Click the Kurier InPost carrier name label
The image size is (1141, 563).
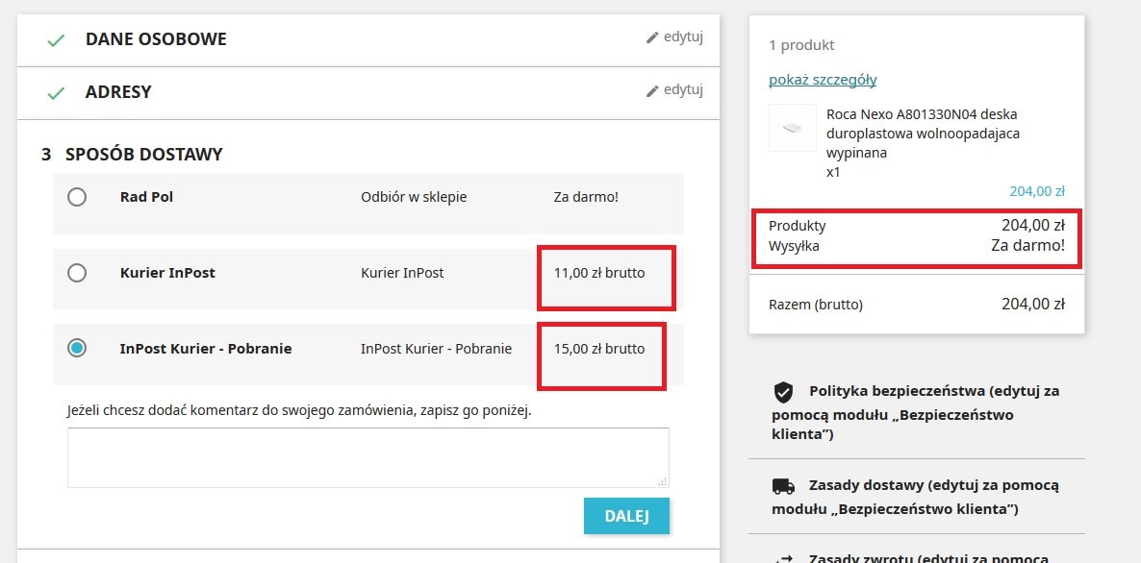[x=167, y=273]
